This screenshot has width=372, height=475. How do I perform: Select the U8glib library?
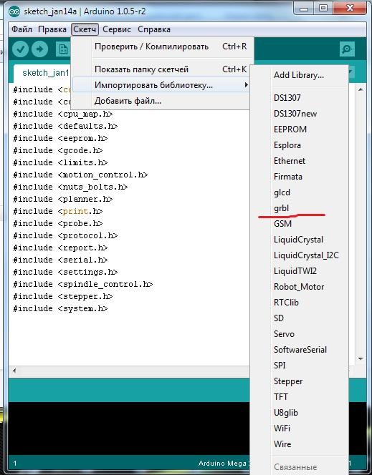pos(299,413)
